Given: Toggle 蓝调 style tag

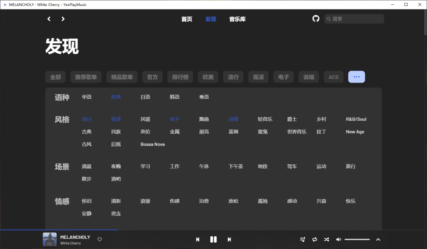Looking at the screenshot, I should pos(233,131).
